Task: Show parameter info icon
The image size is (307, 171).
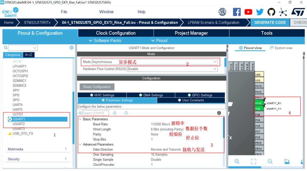Action: [219, 113]
